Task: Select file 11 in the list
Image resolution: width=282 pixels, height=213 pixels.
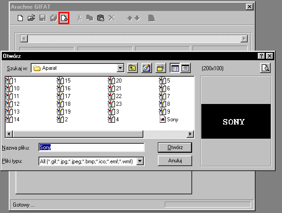Action: pos(12,96)
